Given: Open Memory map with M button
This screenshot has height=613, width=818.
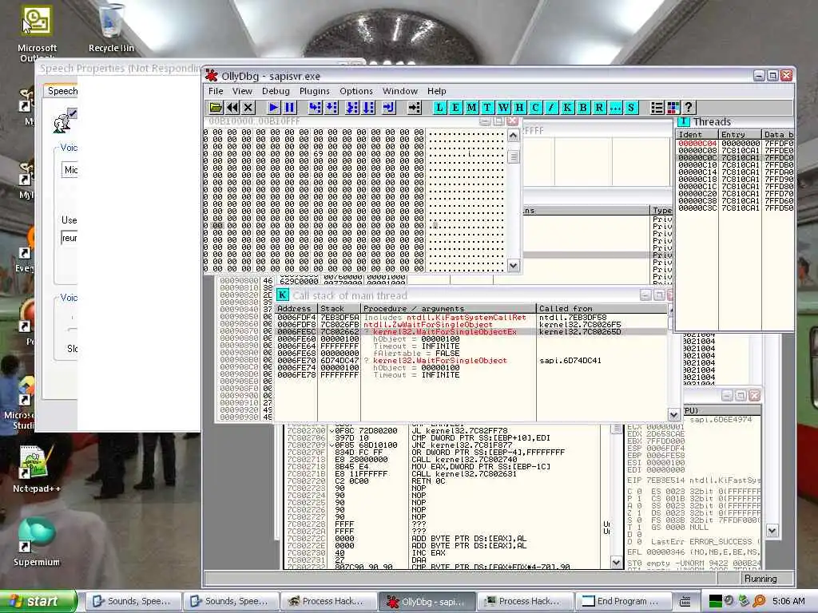Looking at the screenshot, I should coord(471,108).
